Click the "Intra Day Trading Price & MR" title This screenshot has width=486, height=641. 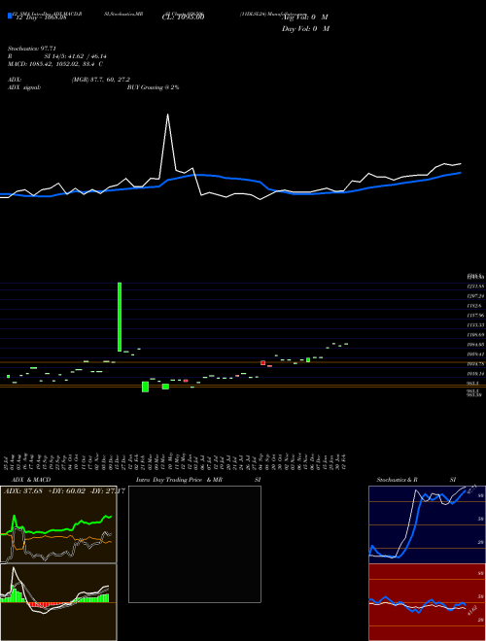[x=179, y=480]
